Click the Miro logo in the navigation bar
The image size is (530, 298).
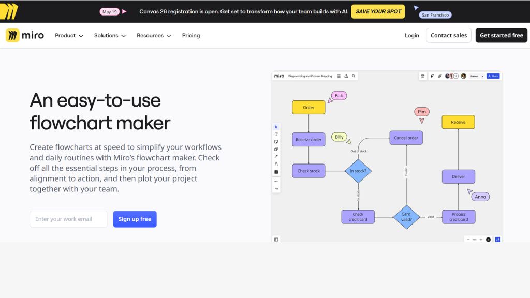(25, 35)
